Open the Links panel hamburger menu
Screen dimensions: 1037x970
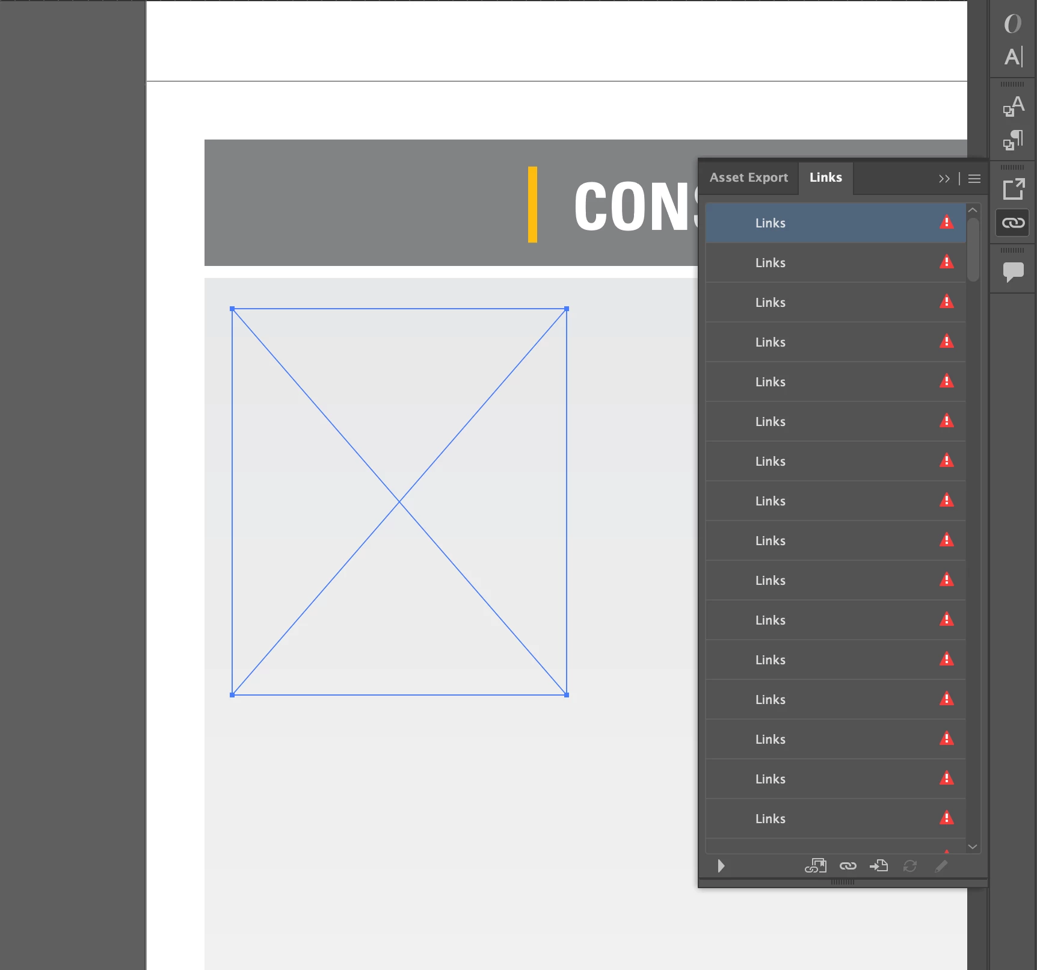click(974, 179)
